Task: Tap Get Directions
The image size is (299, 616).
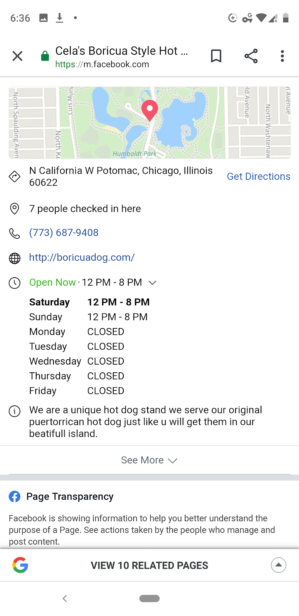Action: point(258,176)
